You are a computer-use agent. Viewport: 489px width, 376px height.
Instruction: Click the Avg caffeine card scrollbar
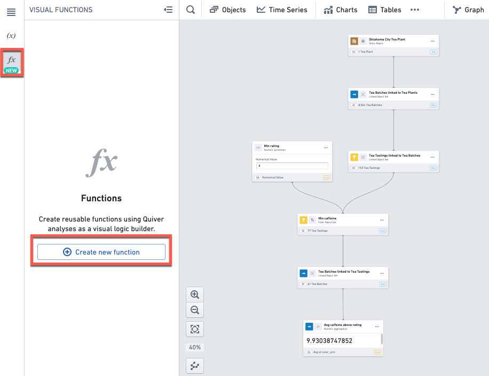[x=382, y=339]
